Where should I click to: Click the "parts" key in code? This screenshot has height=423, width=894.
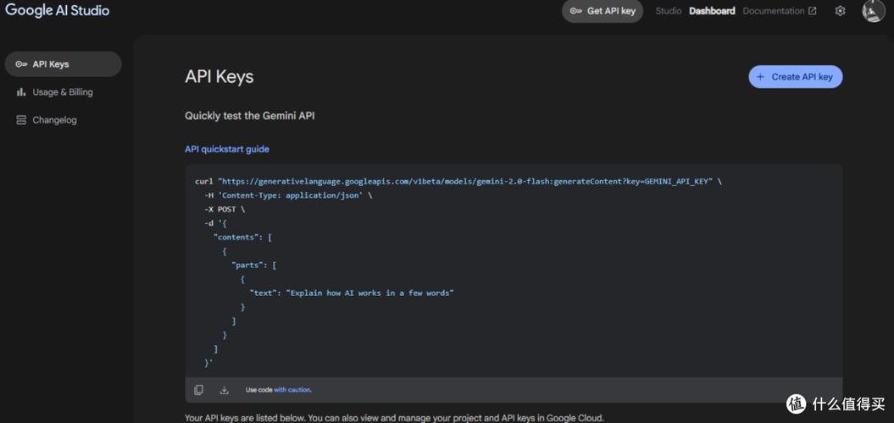tap(248, 265)
